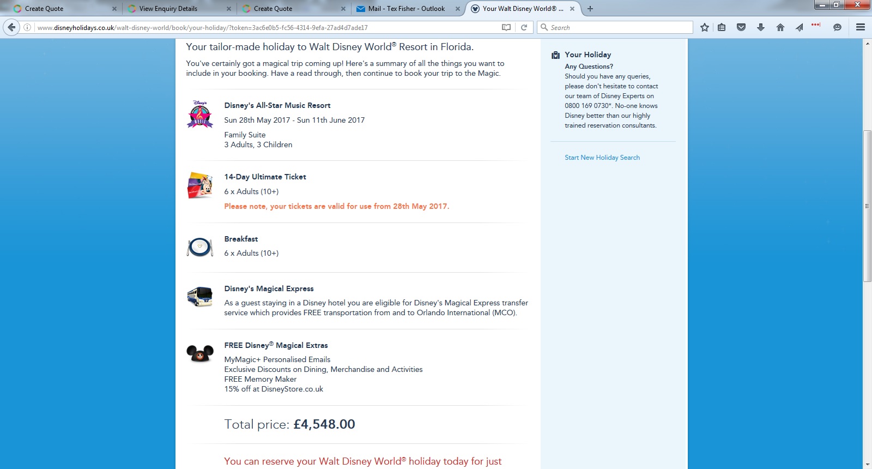Click the orange 'Please note, your tickets' notice
The image size is (872, 469).
[x=337, y=206]
